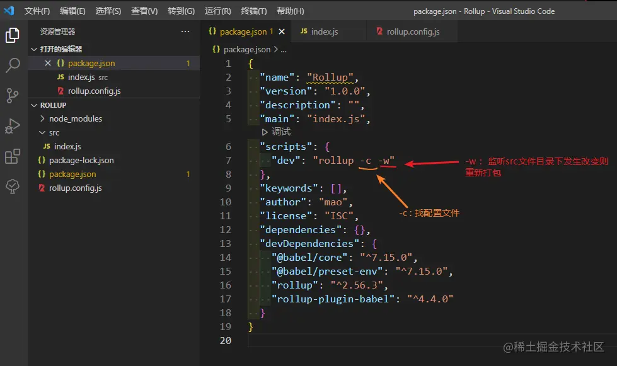The image size is (617, 366).
Task: Open the Extensions view
Action: click(13, 156)
